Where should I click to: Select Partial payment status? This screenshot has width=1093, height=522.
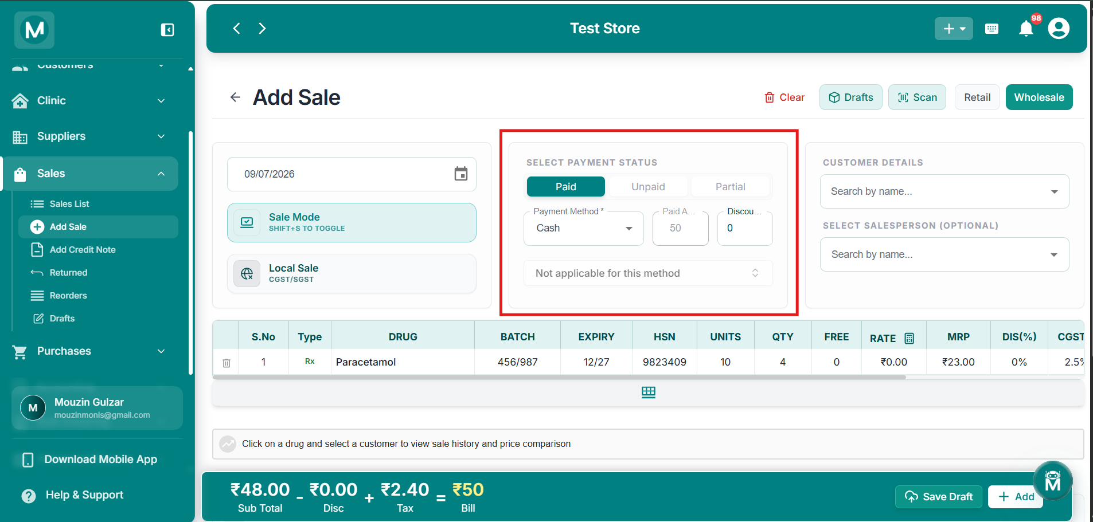(x=730, y=187)
